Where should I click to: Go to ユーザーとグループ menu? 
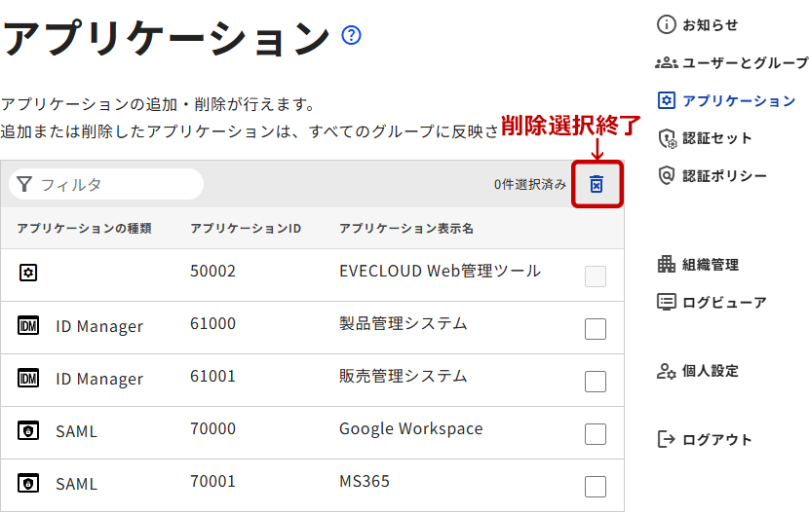click(x=745, y=63)
